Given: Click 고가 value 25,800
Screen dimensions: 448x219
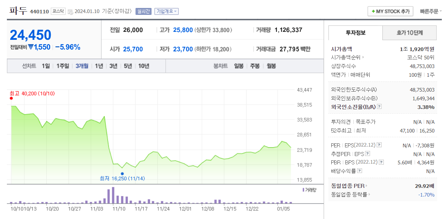Looking at the screenshot, I should (x=183, y=30).
